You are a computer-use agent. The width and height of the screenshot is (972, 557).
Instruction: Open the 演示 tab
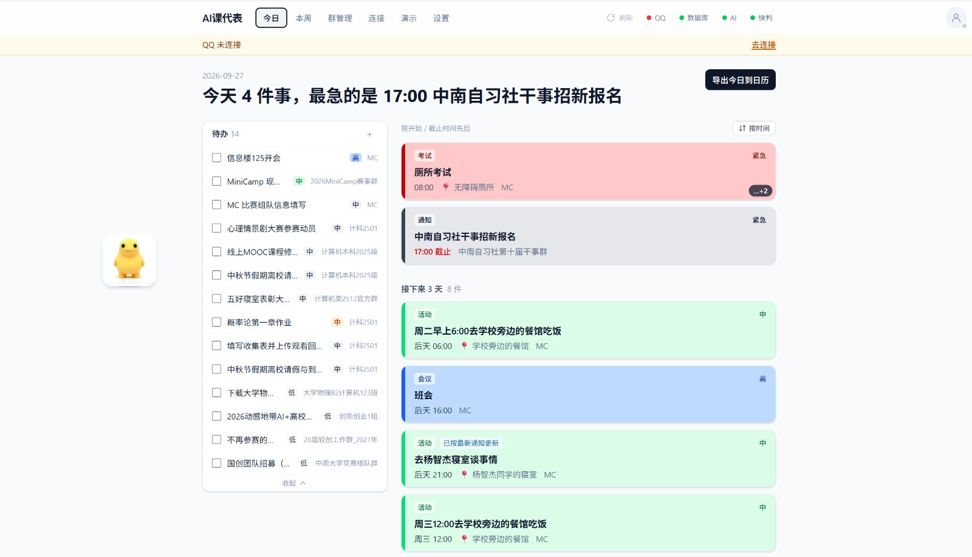pyautogui.click(x=409, y=18)
